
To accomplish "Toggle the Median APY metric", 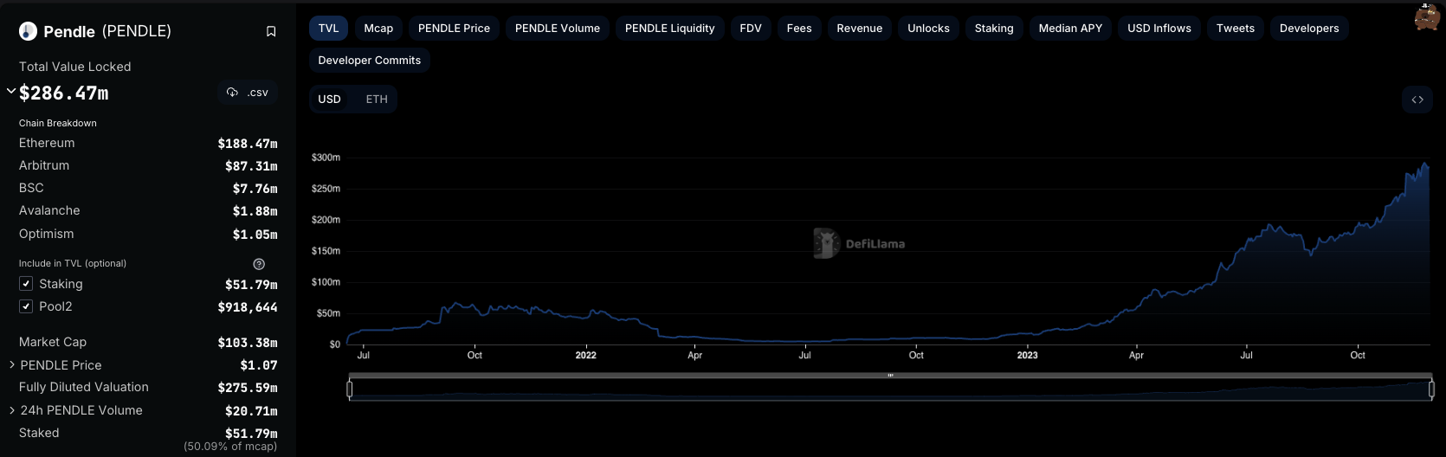I will point(1070,29).
